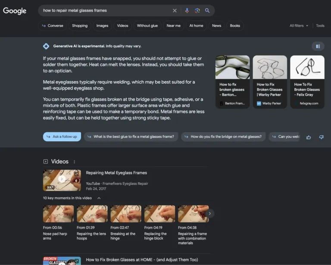This screenshot has width=331, height=265.
Task: Show more key moments with the right arrow
Action: [209, 214]
